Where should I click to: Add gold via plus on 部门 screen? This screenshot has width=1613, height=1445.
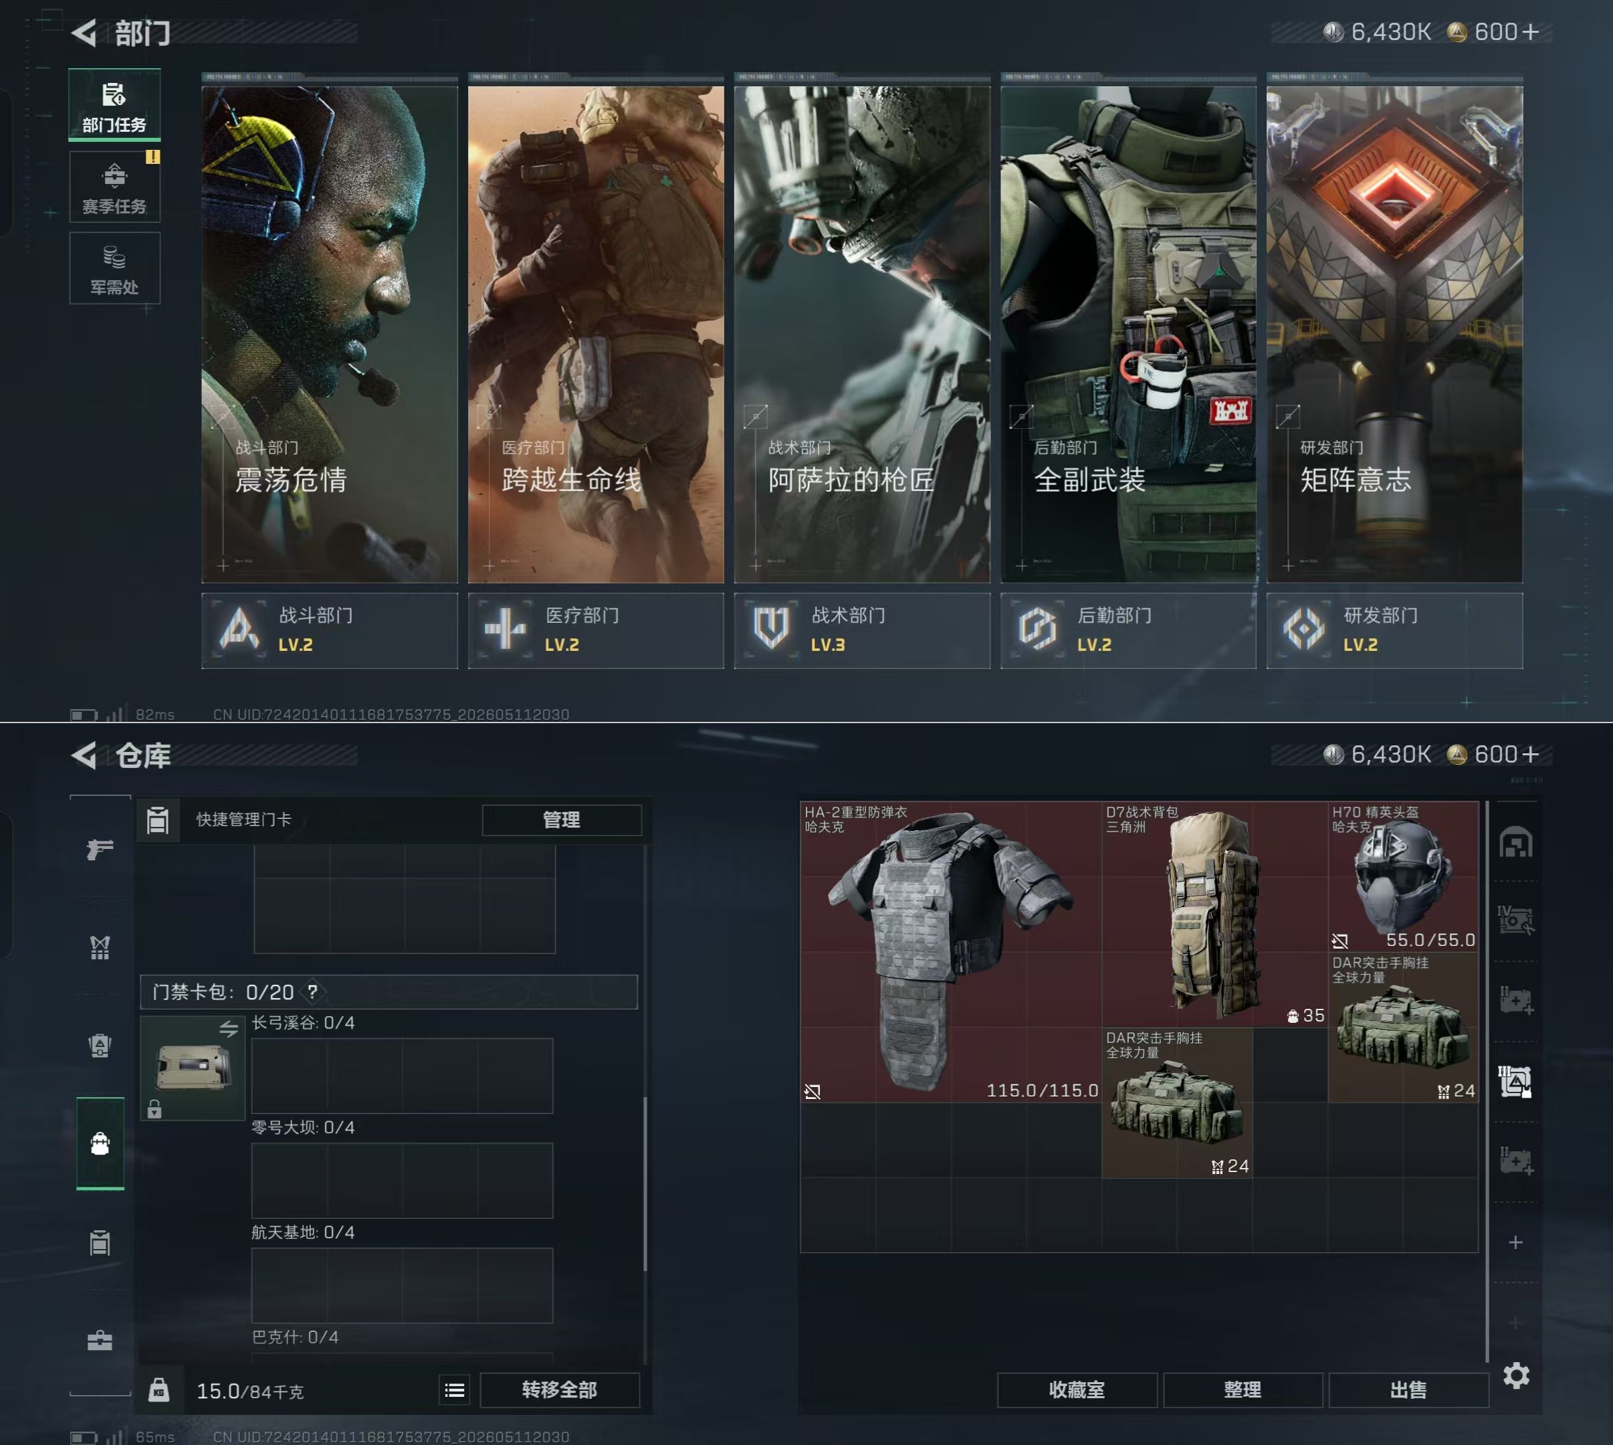point(1531,31)
